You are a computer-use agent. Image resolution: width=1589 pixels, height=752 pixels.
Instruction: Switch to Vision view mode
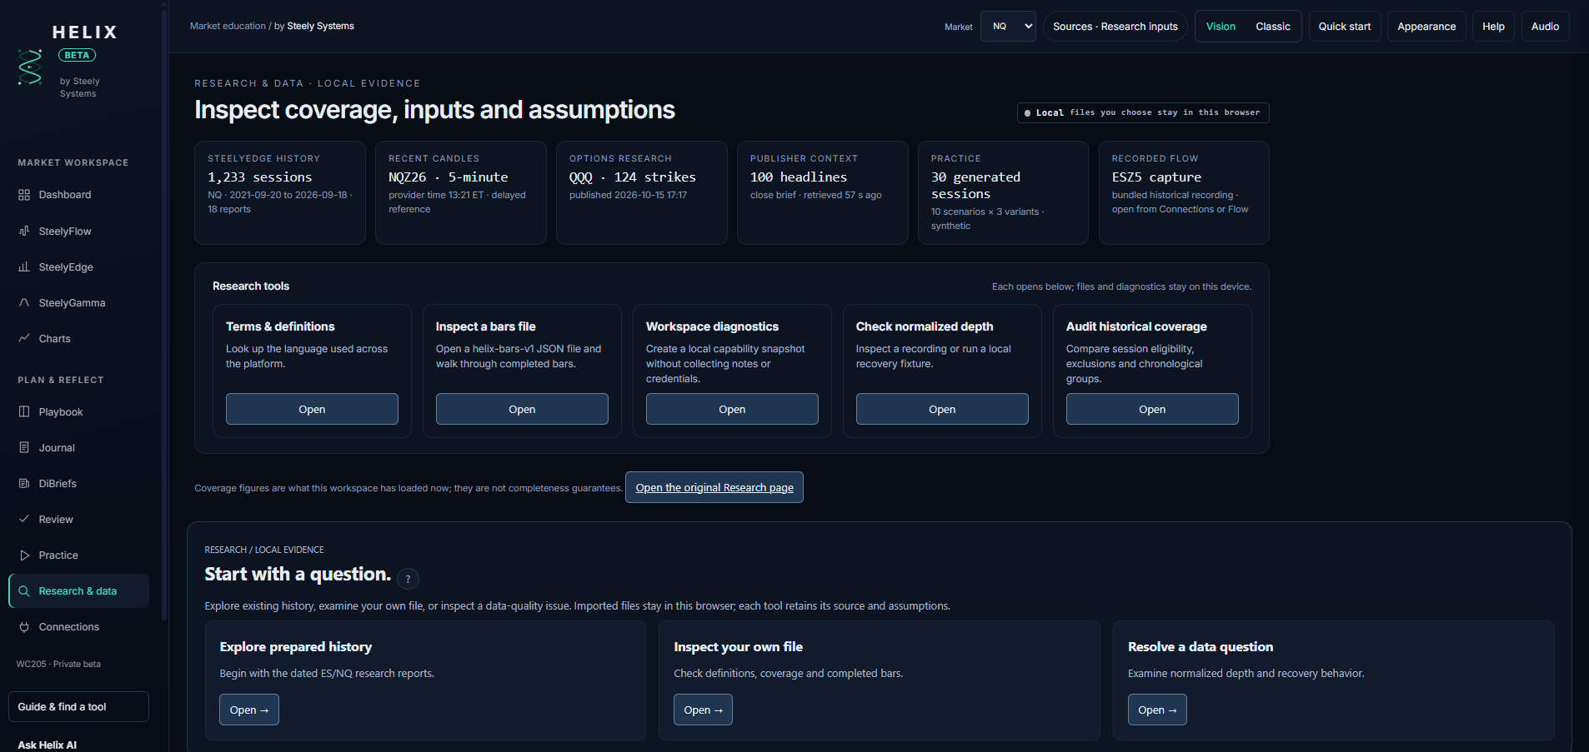(x=1221, y=27)
